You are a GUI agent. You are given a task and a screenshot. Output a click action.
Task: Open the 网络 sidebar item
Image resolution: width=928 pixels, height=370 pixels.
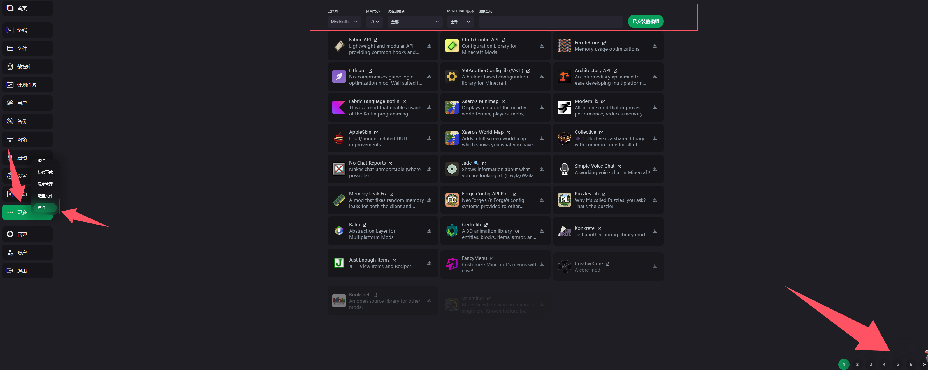click(27, 139)
